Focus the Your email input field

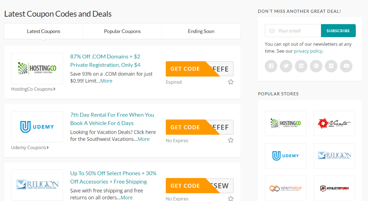point(297,31)
